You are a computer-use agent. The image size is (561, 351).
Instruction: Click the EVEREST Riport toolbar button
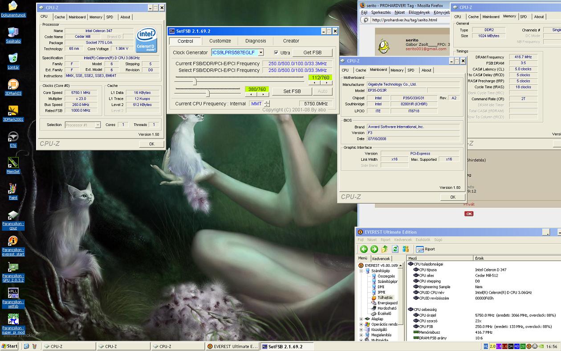coord(427,249)
